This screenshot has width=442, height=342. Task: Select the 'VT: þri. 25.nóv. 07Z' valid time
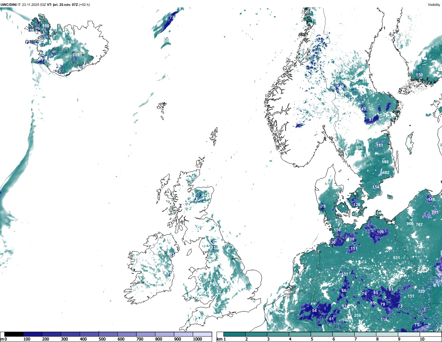coord(63,4)
